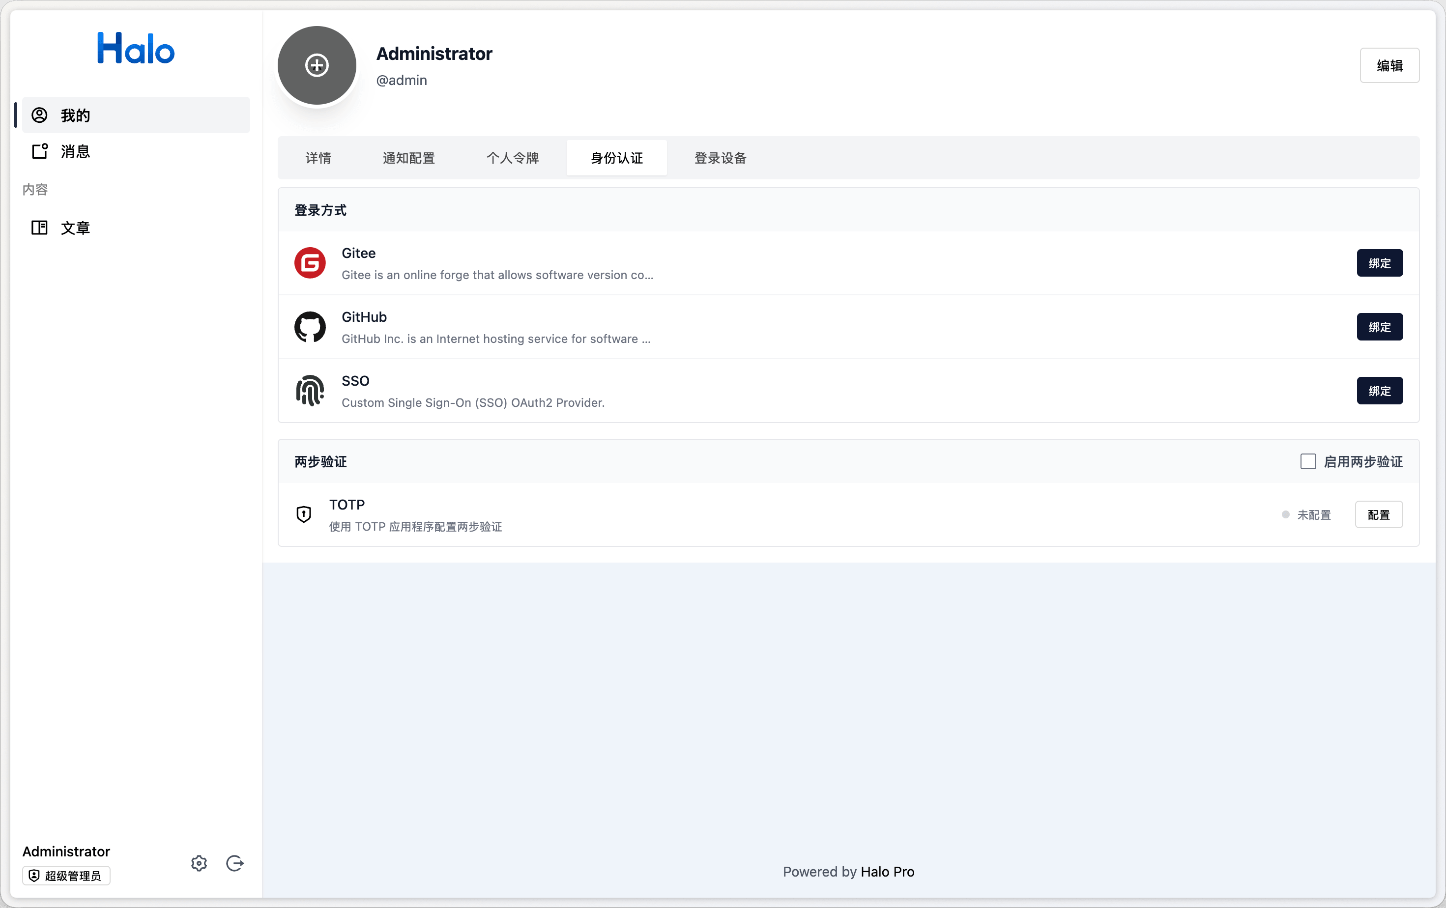Switch to the 通知配置 tab

[x=409, y=158]
